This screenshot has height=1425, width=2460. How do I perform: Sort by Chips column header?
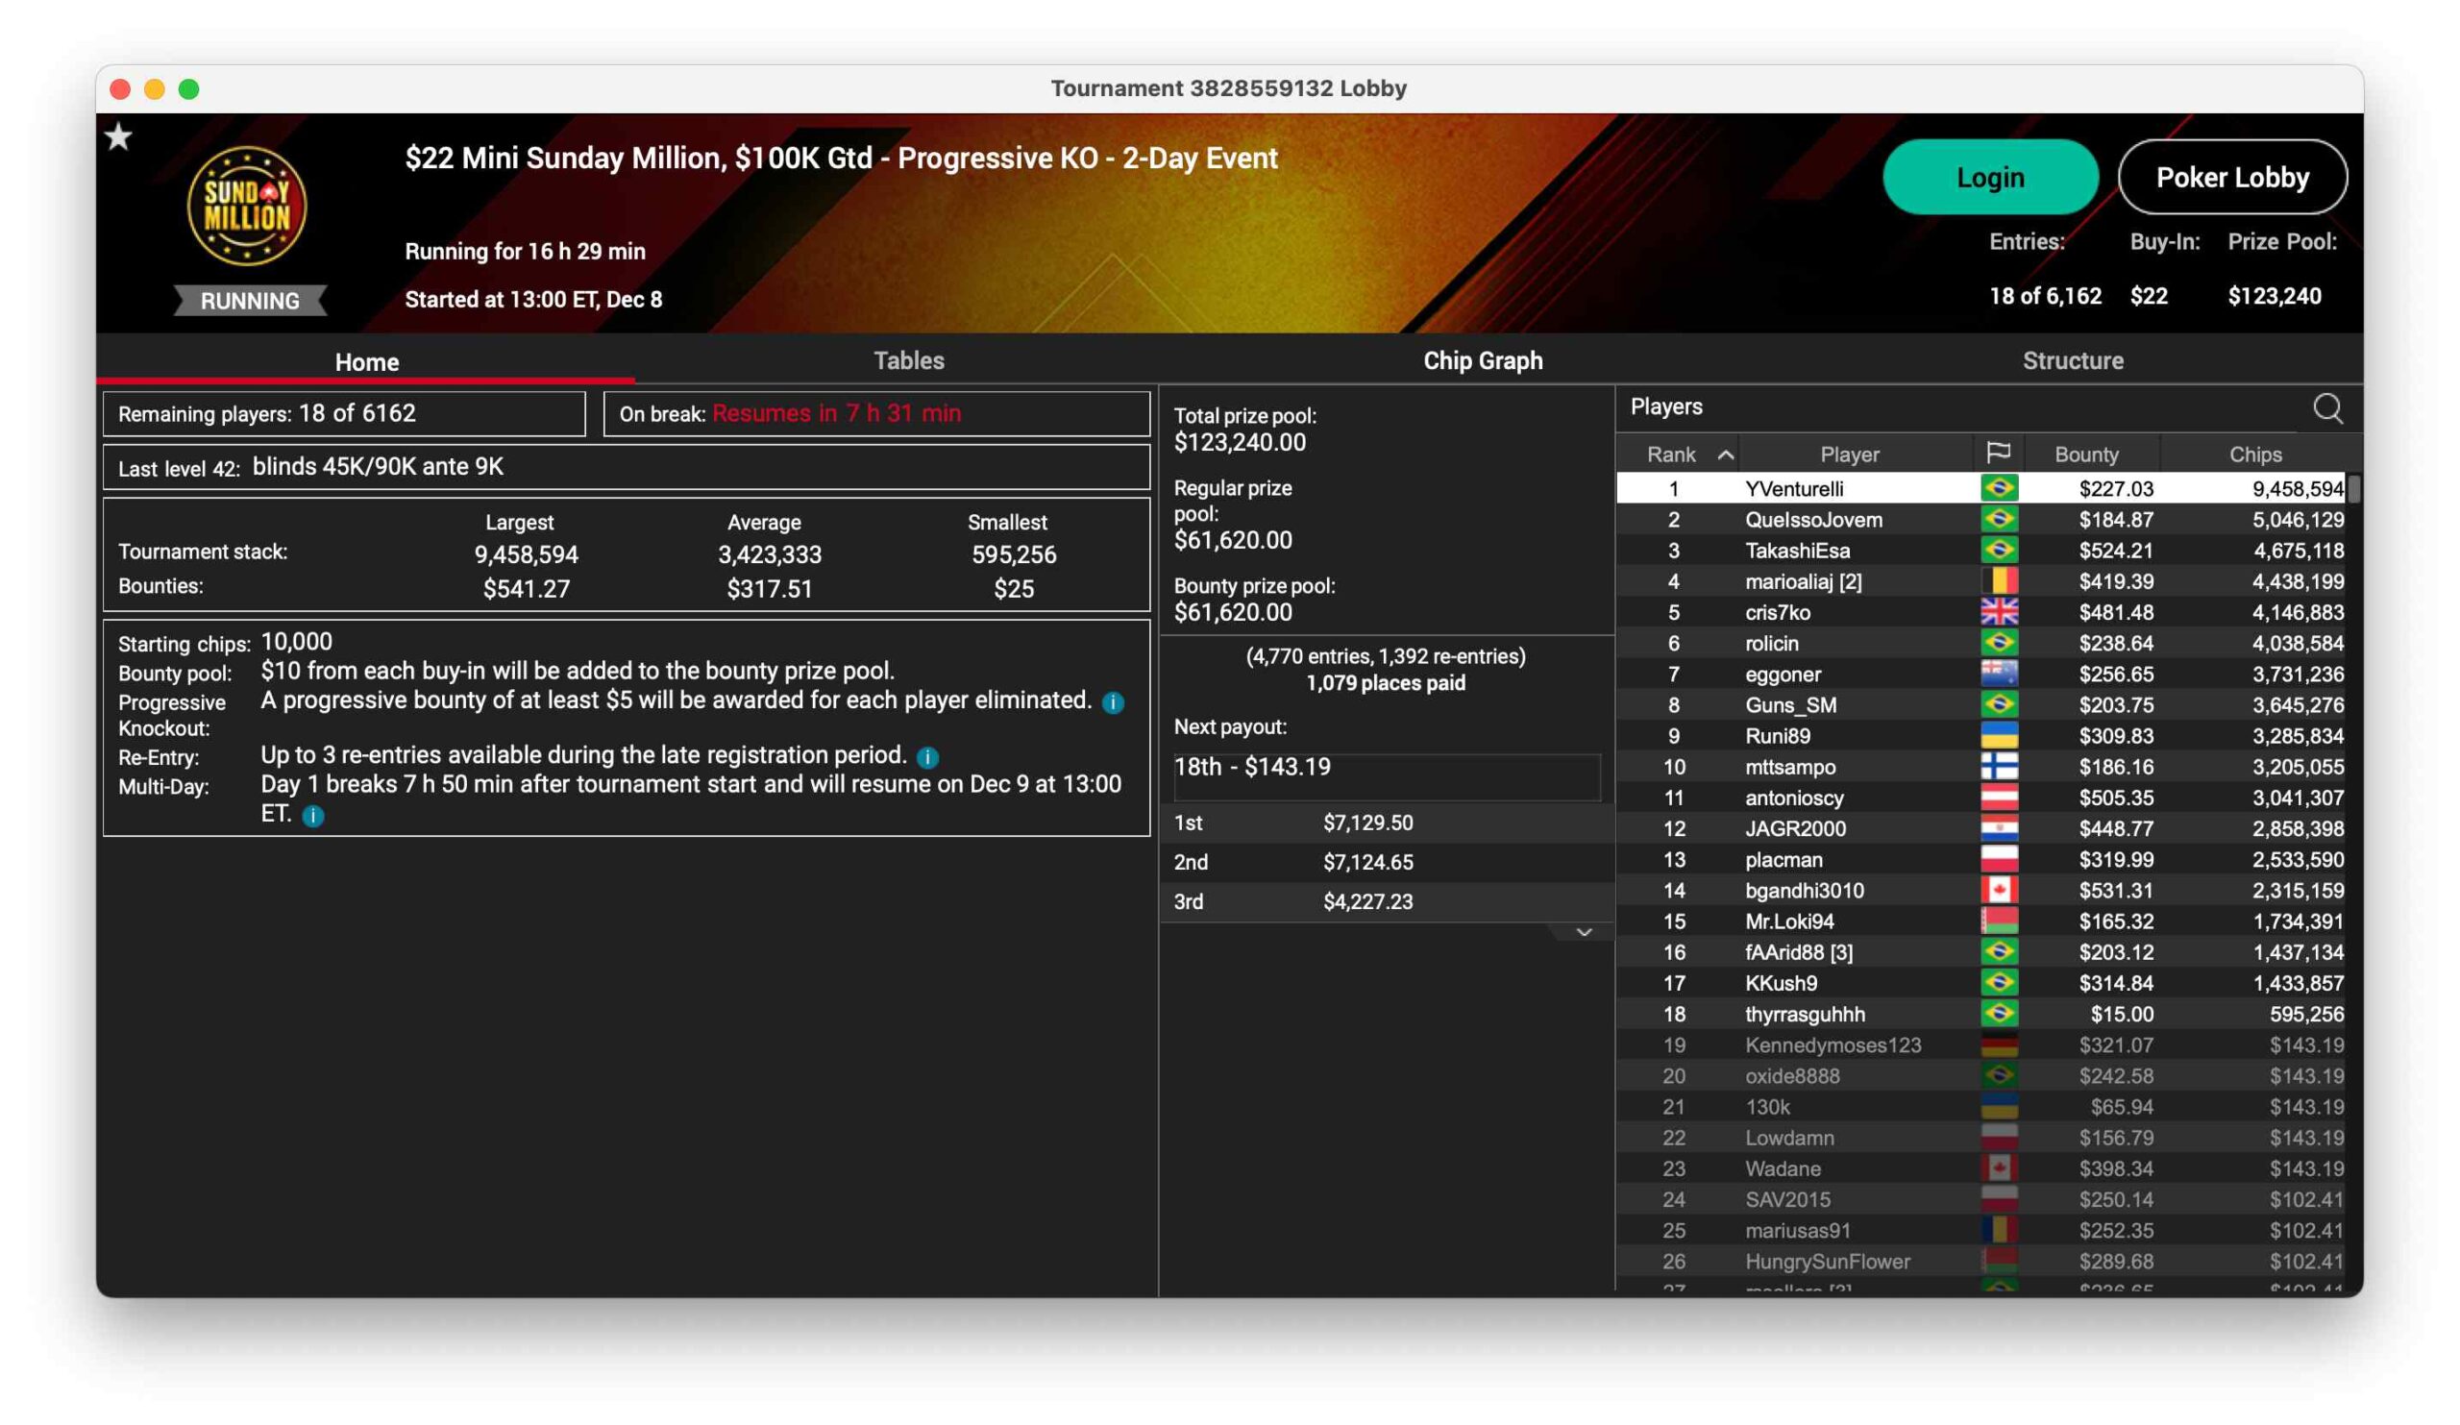2255,454
